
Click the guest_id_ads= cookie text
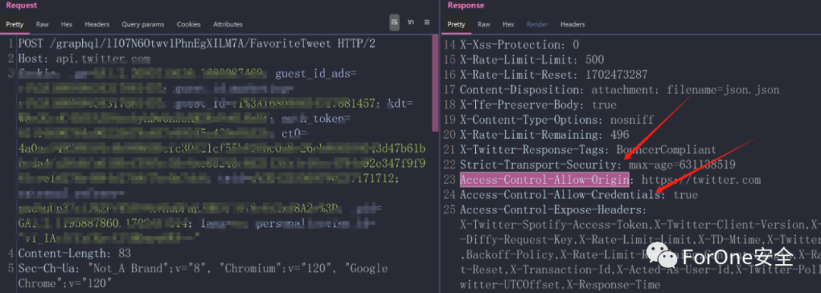pyautogui.click(x=315, y=74)
